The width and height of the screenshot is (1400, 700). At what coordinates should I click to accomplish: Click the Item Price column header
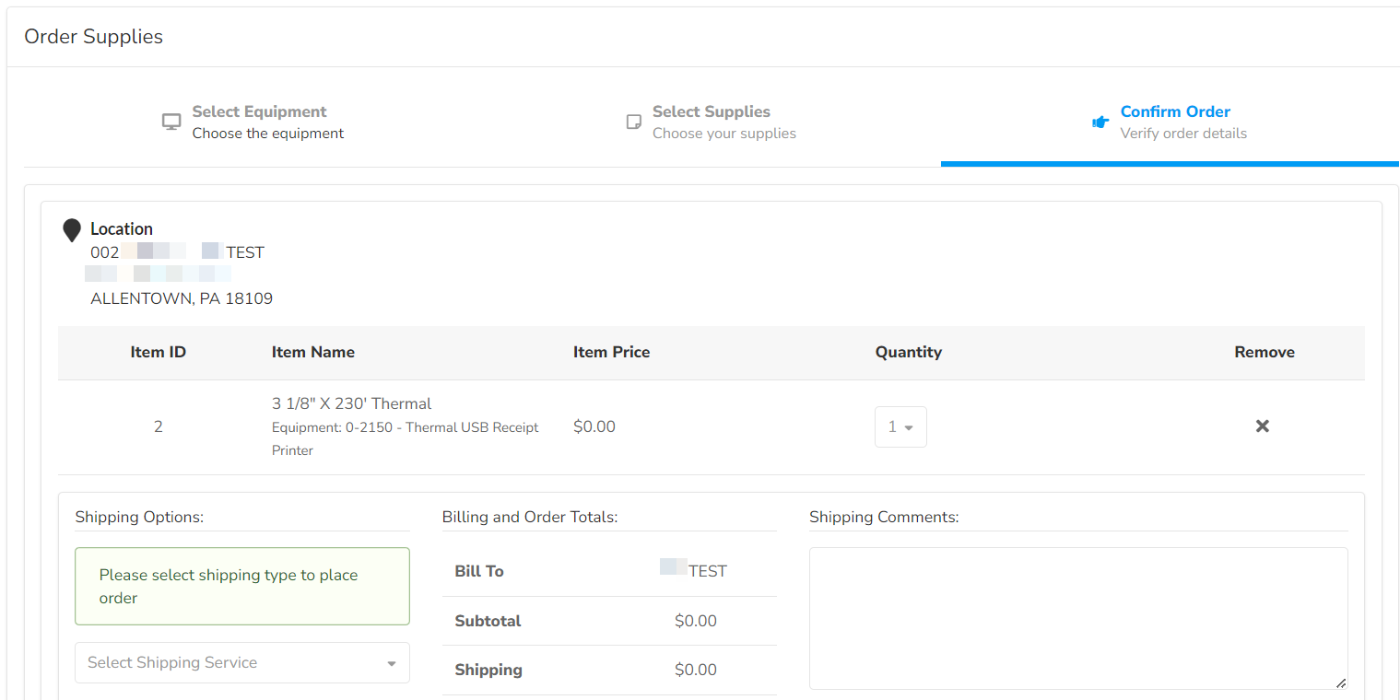coord(611,352)
